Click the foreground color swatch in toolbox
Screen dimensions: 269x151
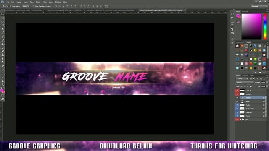tap(2, 91)
